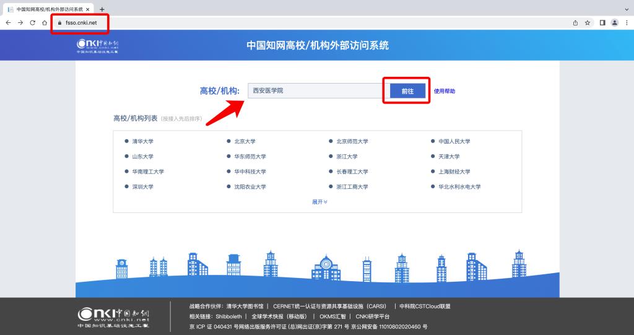Reload the page with the refresh icon
634x335 pixels.
(32, 23)
